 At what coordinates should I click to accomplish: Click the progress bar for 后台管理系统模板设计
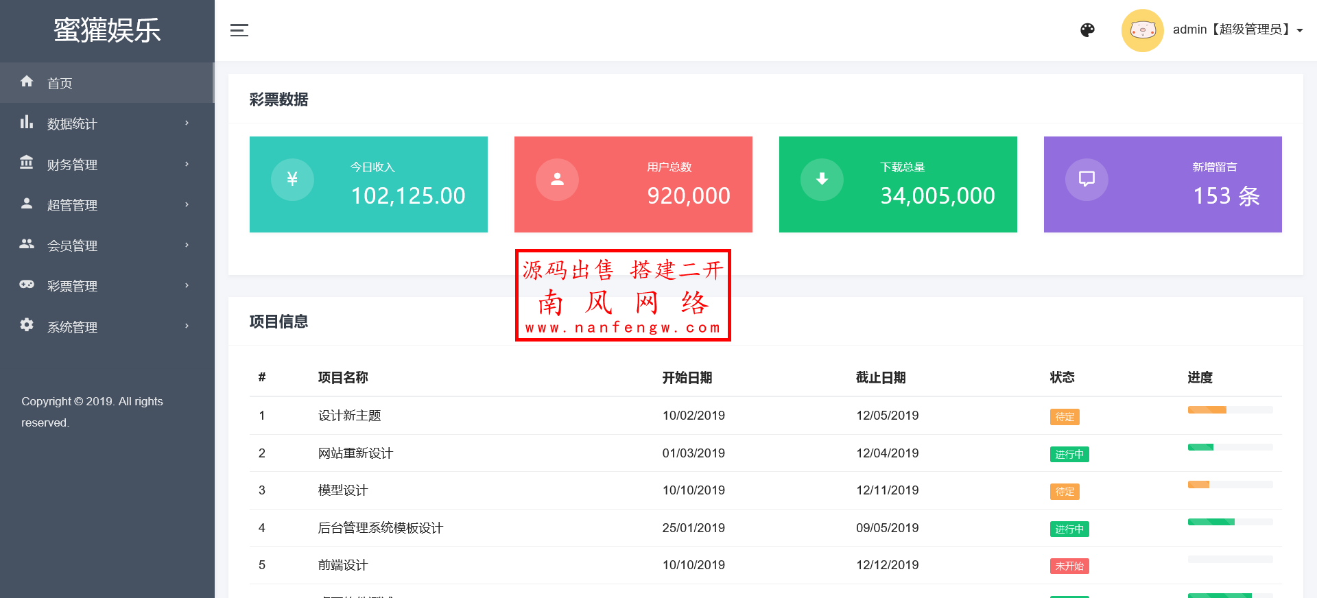tap(1230, 522)
